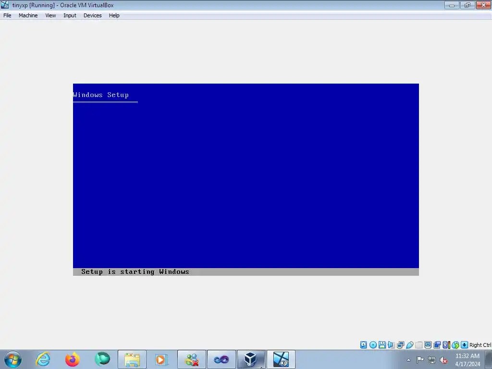
Task: Open the View menu
Action: [50, 15]
